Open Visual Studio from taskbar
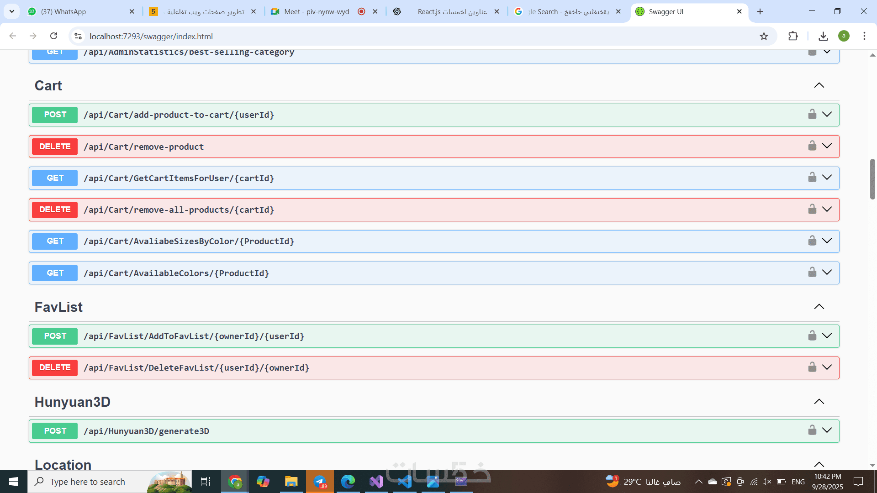This screenshot has width=877, height=493. point(376,482)
